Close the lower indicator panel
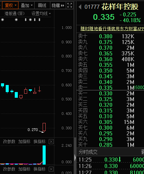144x174 pixels. click(51, 169)
